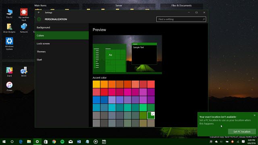The height and width of the screenshot is (145, 258).
Task: Click the Personalization gear icon
Action: (39, 19)
